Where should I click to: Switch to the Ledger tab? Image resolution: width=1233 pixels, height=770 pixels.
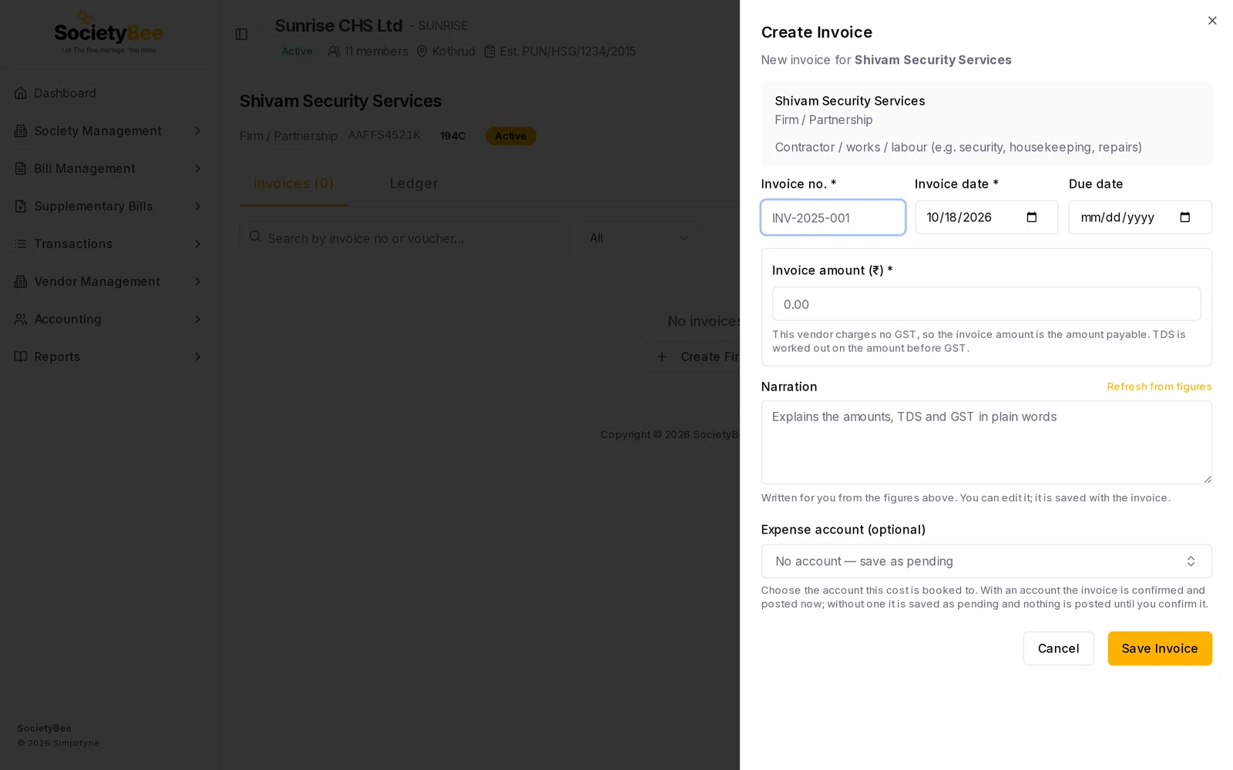[414, 184]
